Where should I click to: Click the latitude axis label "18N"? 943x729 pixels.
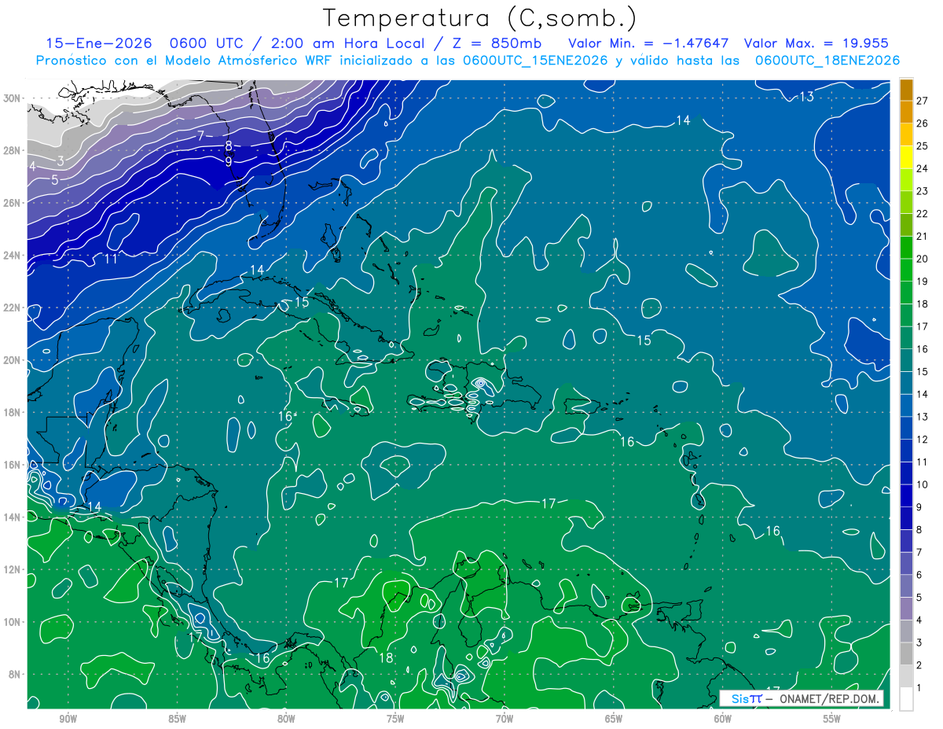[13, 412]
